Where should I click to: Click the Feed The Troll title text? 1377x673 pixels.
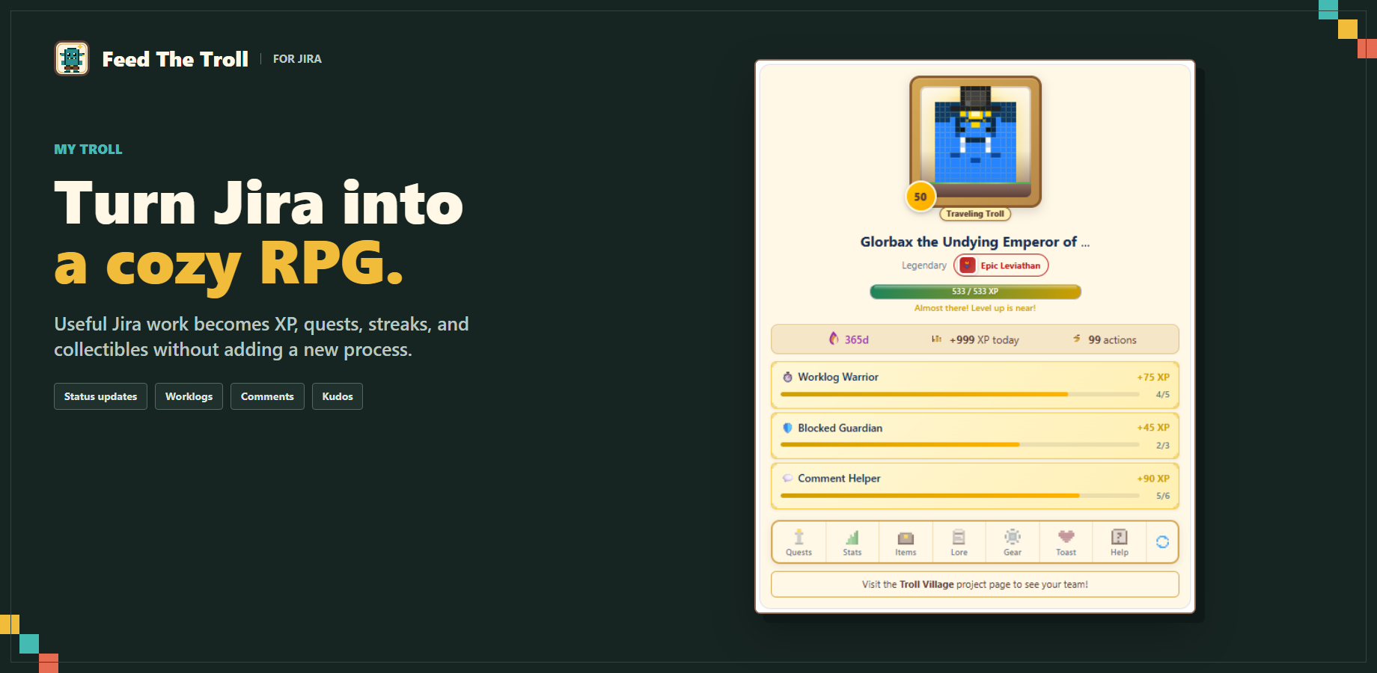point(175,59)
